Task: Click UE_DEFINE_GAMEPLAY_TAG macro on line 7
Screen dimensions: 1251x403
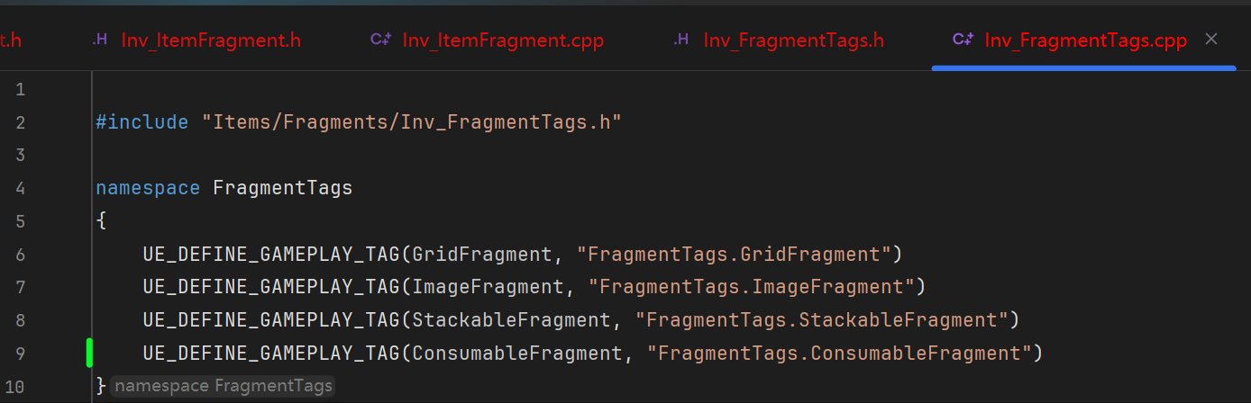Action: [270, 287]
